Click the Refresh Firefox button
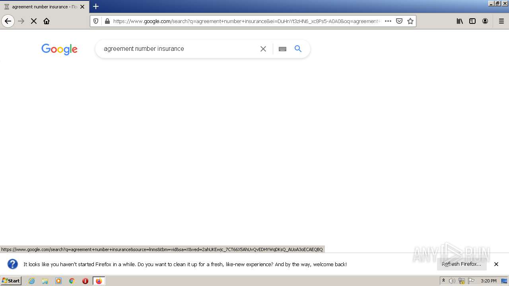 click(x=461, y=264)
